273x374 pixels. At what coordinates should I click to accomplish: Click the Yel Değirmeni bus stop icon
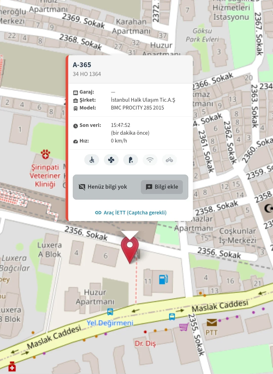click(x=110, y=312)
